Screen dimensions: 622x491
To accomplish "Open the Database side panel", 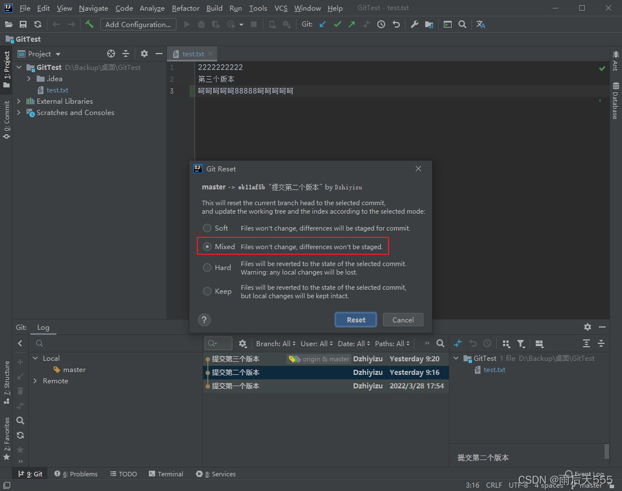I will (x=615, y=101).
